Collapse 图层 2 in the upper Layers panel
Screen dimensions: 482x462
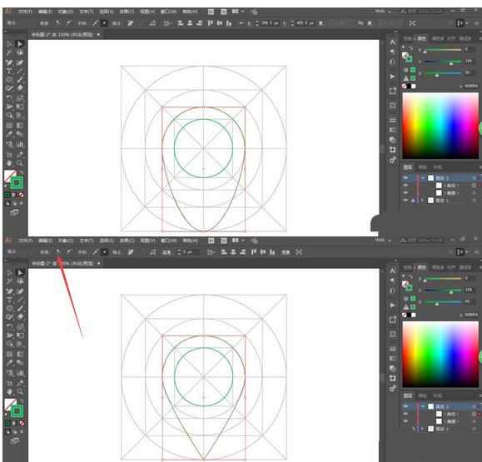[423, 178]
